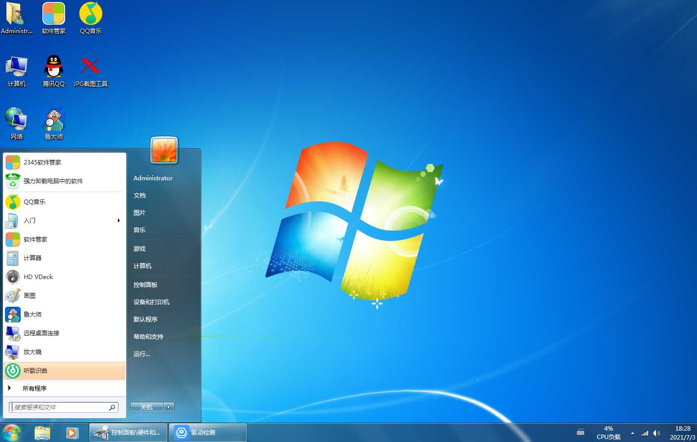Select the 腾讯QQ penguin desktop icon
The image size is (697, 442).
pyautogui.click(x=54, y=71)
